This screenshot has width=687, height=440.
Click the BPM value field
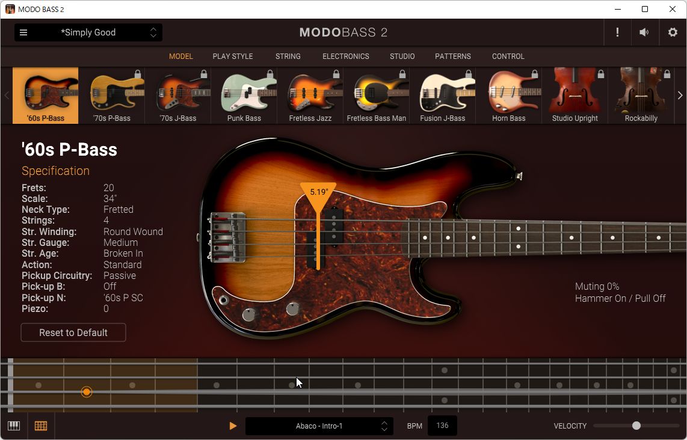[x=442, y=426]
